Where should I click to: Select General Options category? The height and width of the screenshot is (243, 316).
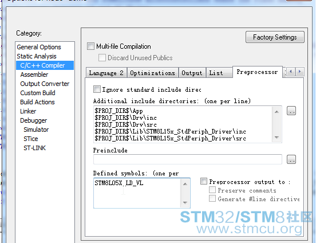coord(39,47)
